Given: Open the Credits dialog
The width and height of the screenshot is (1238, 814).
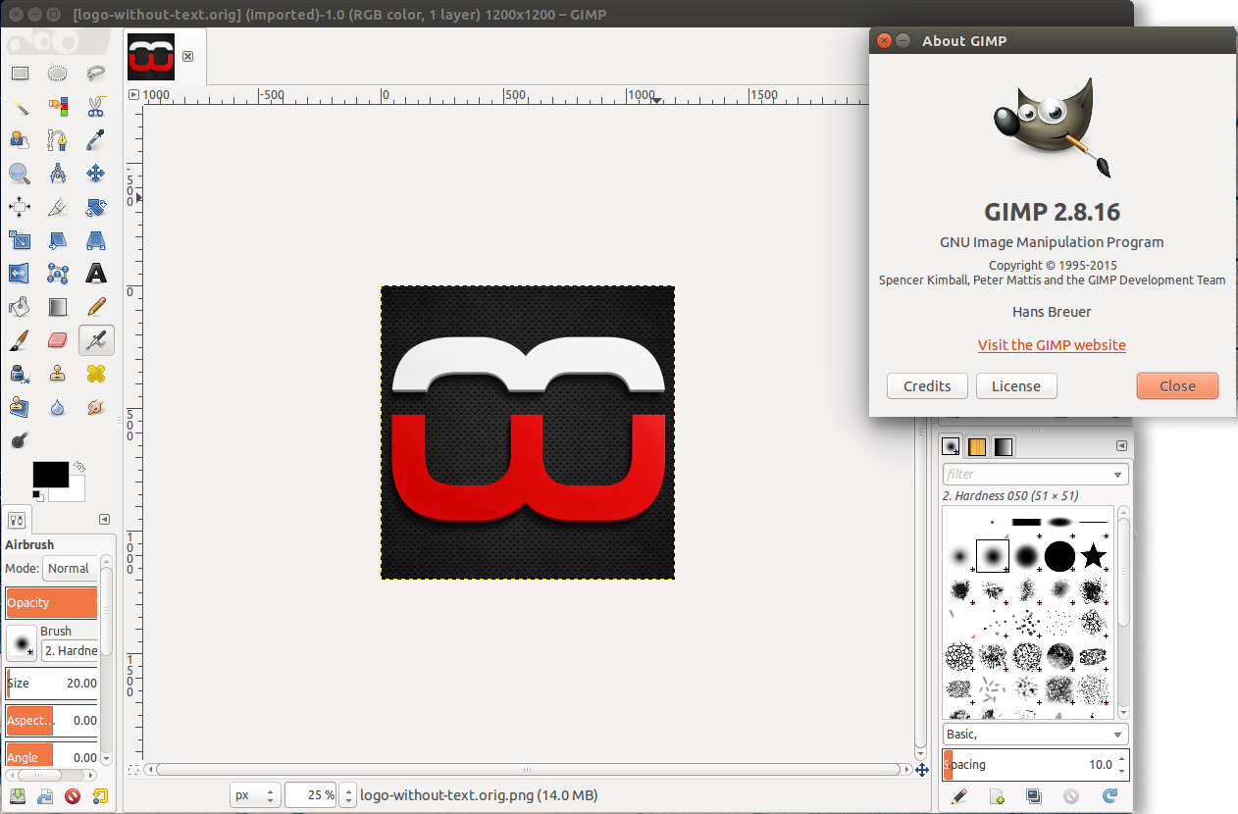Looking at the screenshot, I should (927, 385).
